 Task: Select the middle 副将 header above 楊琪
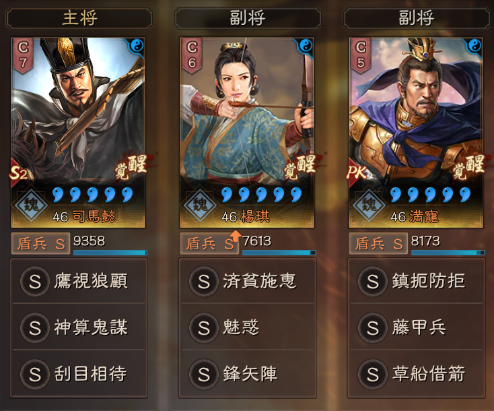coord(248,19)
